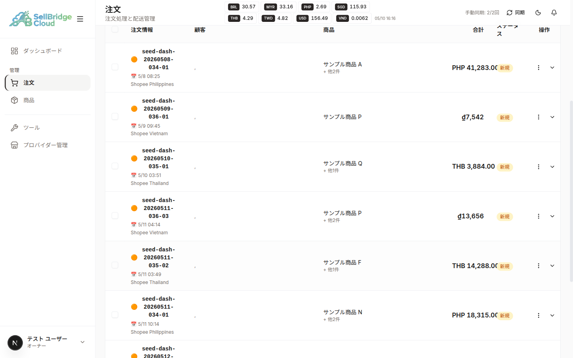The image size is (573, 358).
Task: Click the THB 14,288.00 total amount
Action: click(x=474, y=266)
